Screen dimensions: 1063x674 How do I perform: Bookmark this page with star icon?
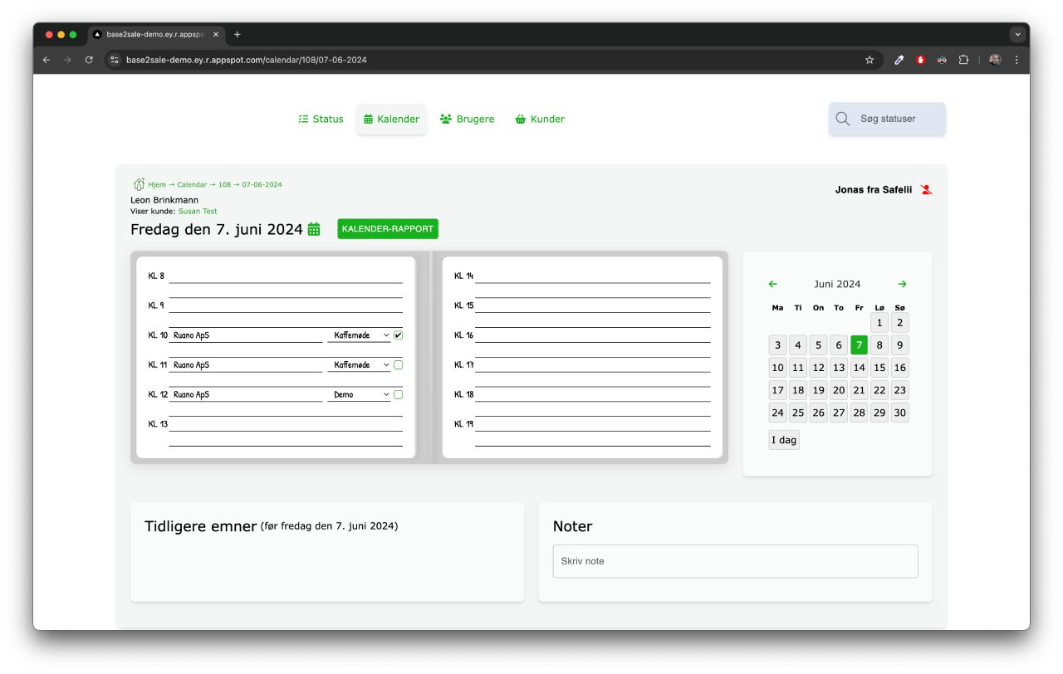pyautogui.click(x=870, y=60)
